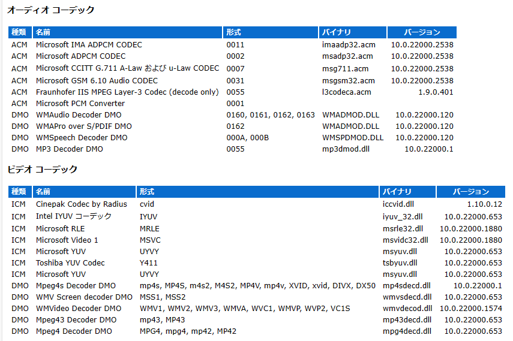Screen dimensions: 513x341
Task: Click the Microsoft PCM Converter entry
Action: [x=80, y=103]
